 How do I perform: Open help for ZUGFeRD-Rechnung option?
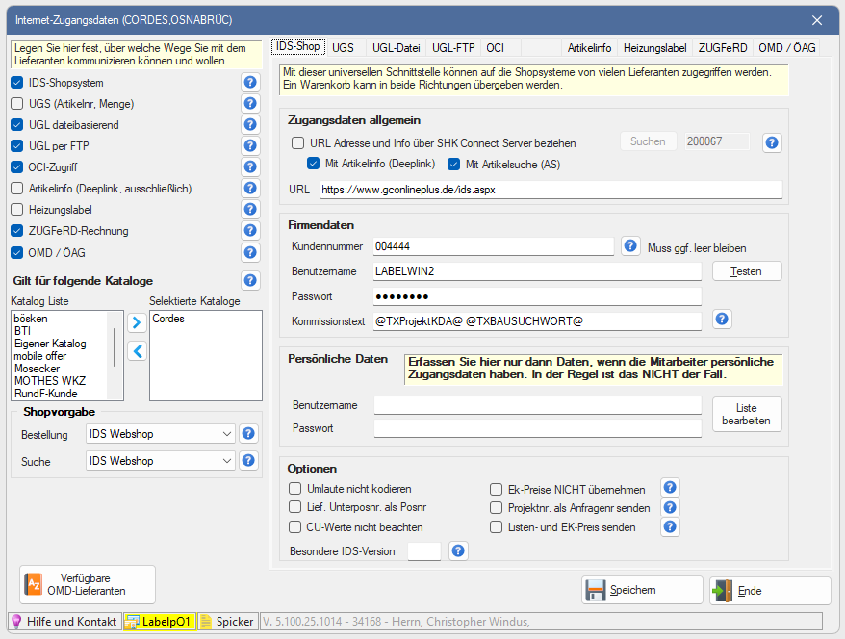point(250,231)
